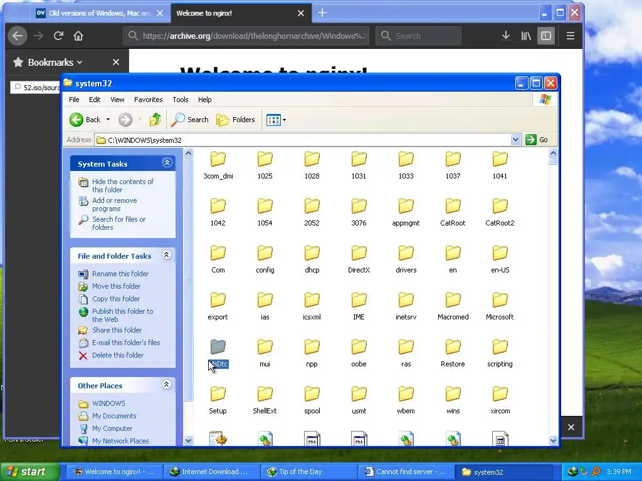Open Back button history dropdown arrow
Screen dimensions: 642x481
pyautogui.click(x=108, y=120)
